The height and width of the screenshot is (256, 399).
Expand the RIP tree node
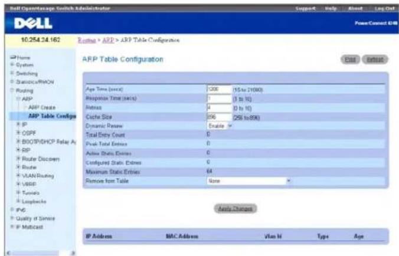(18, 150)
